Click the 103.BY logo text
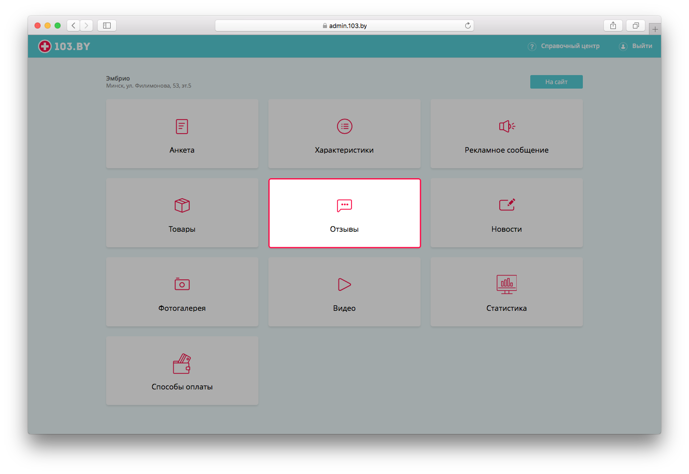The width and height of the screenshot is (689, 474). pyautogui.click(x=72, y=47)
